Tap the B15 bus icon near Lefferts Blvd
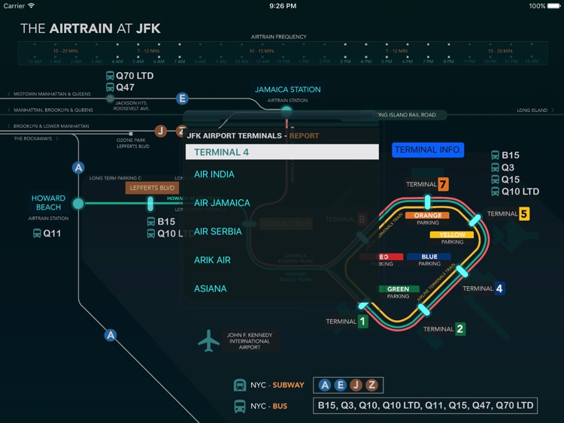This screenshot has width=564, height=423. (x=150, y=222)
